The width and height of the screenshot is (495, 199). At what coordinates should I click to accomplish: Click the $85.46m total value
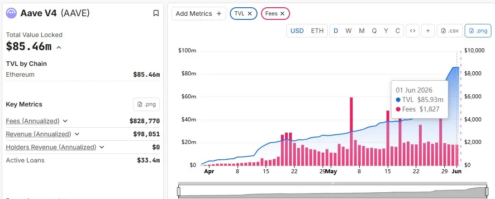click(29, 46)
